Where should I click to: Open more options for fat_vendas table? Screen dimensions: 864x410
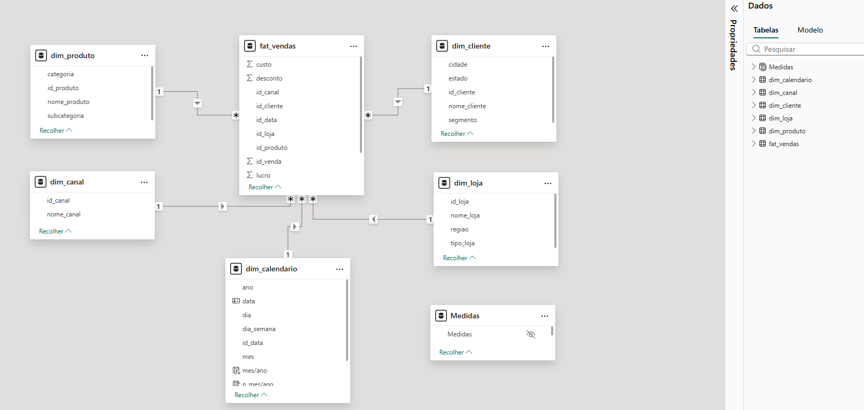pyautogui.click(x=354, y=46)
